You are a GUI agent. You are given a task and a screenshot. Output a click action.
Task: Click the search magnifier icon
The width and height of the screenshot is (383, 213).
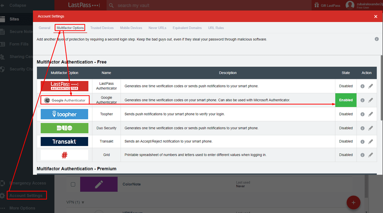[111, 5]
